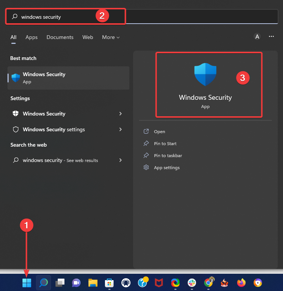Open Microsoft Edge from the taskbar
Image resolution: width=283 pixels, height=291 pixels.
click(175, 283)
